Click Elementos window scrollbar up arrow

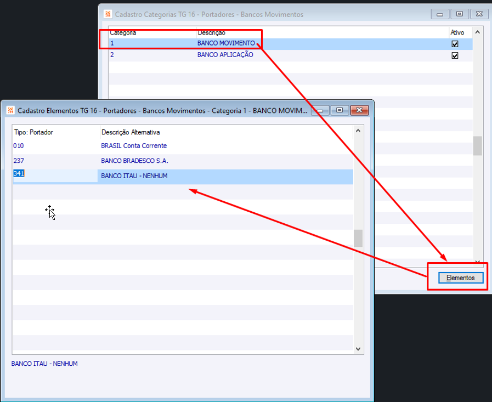tap(358, 131)
